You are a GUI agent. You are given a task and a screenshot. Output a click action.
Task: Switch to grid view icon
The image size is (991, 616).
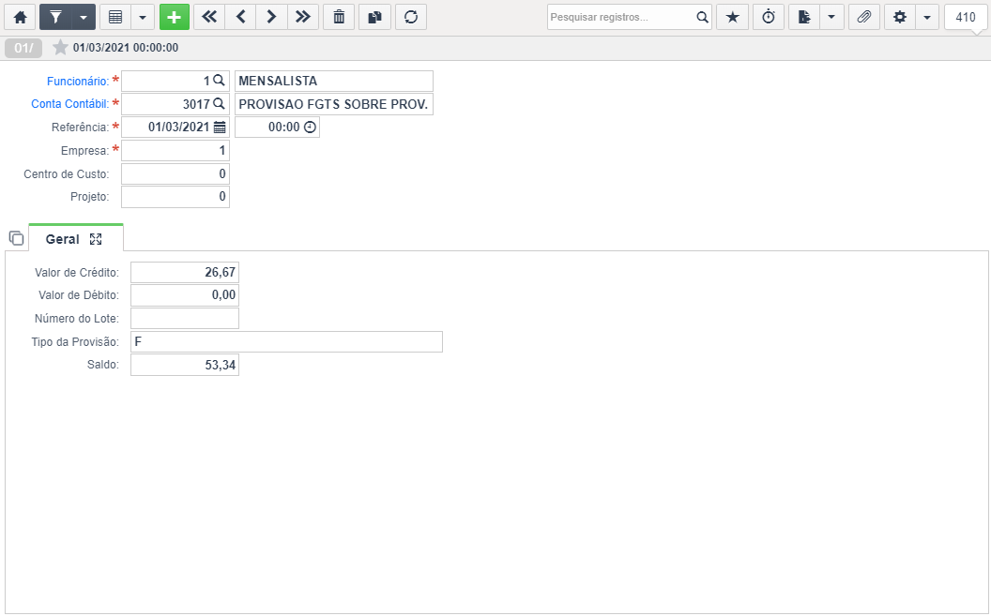pyautogui.click(x=115, y=17)
